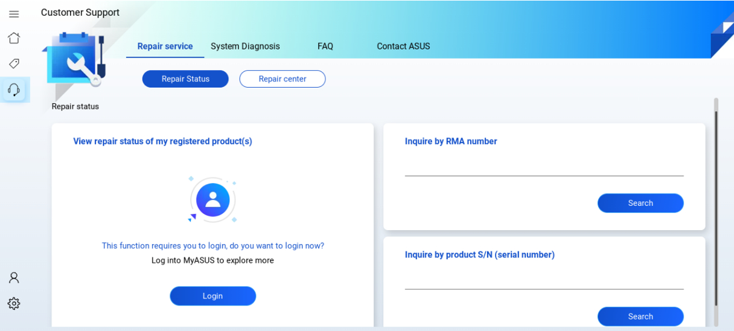Click the 'Repair status' label under logo
The height and width of the screenshot is (331, 734).
(x=75, y=106)
